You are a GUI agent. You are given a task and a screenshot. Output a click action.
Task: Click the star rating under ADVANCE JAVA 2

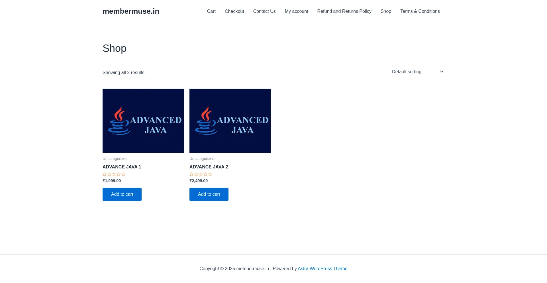tap(201, 174)
